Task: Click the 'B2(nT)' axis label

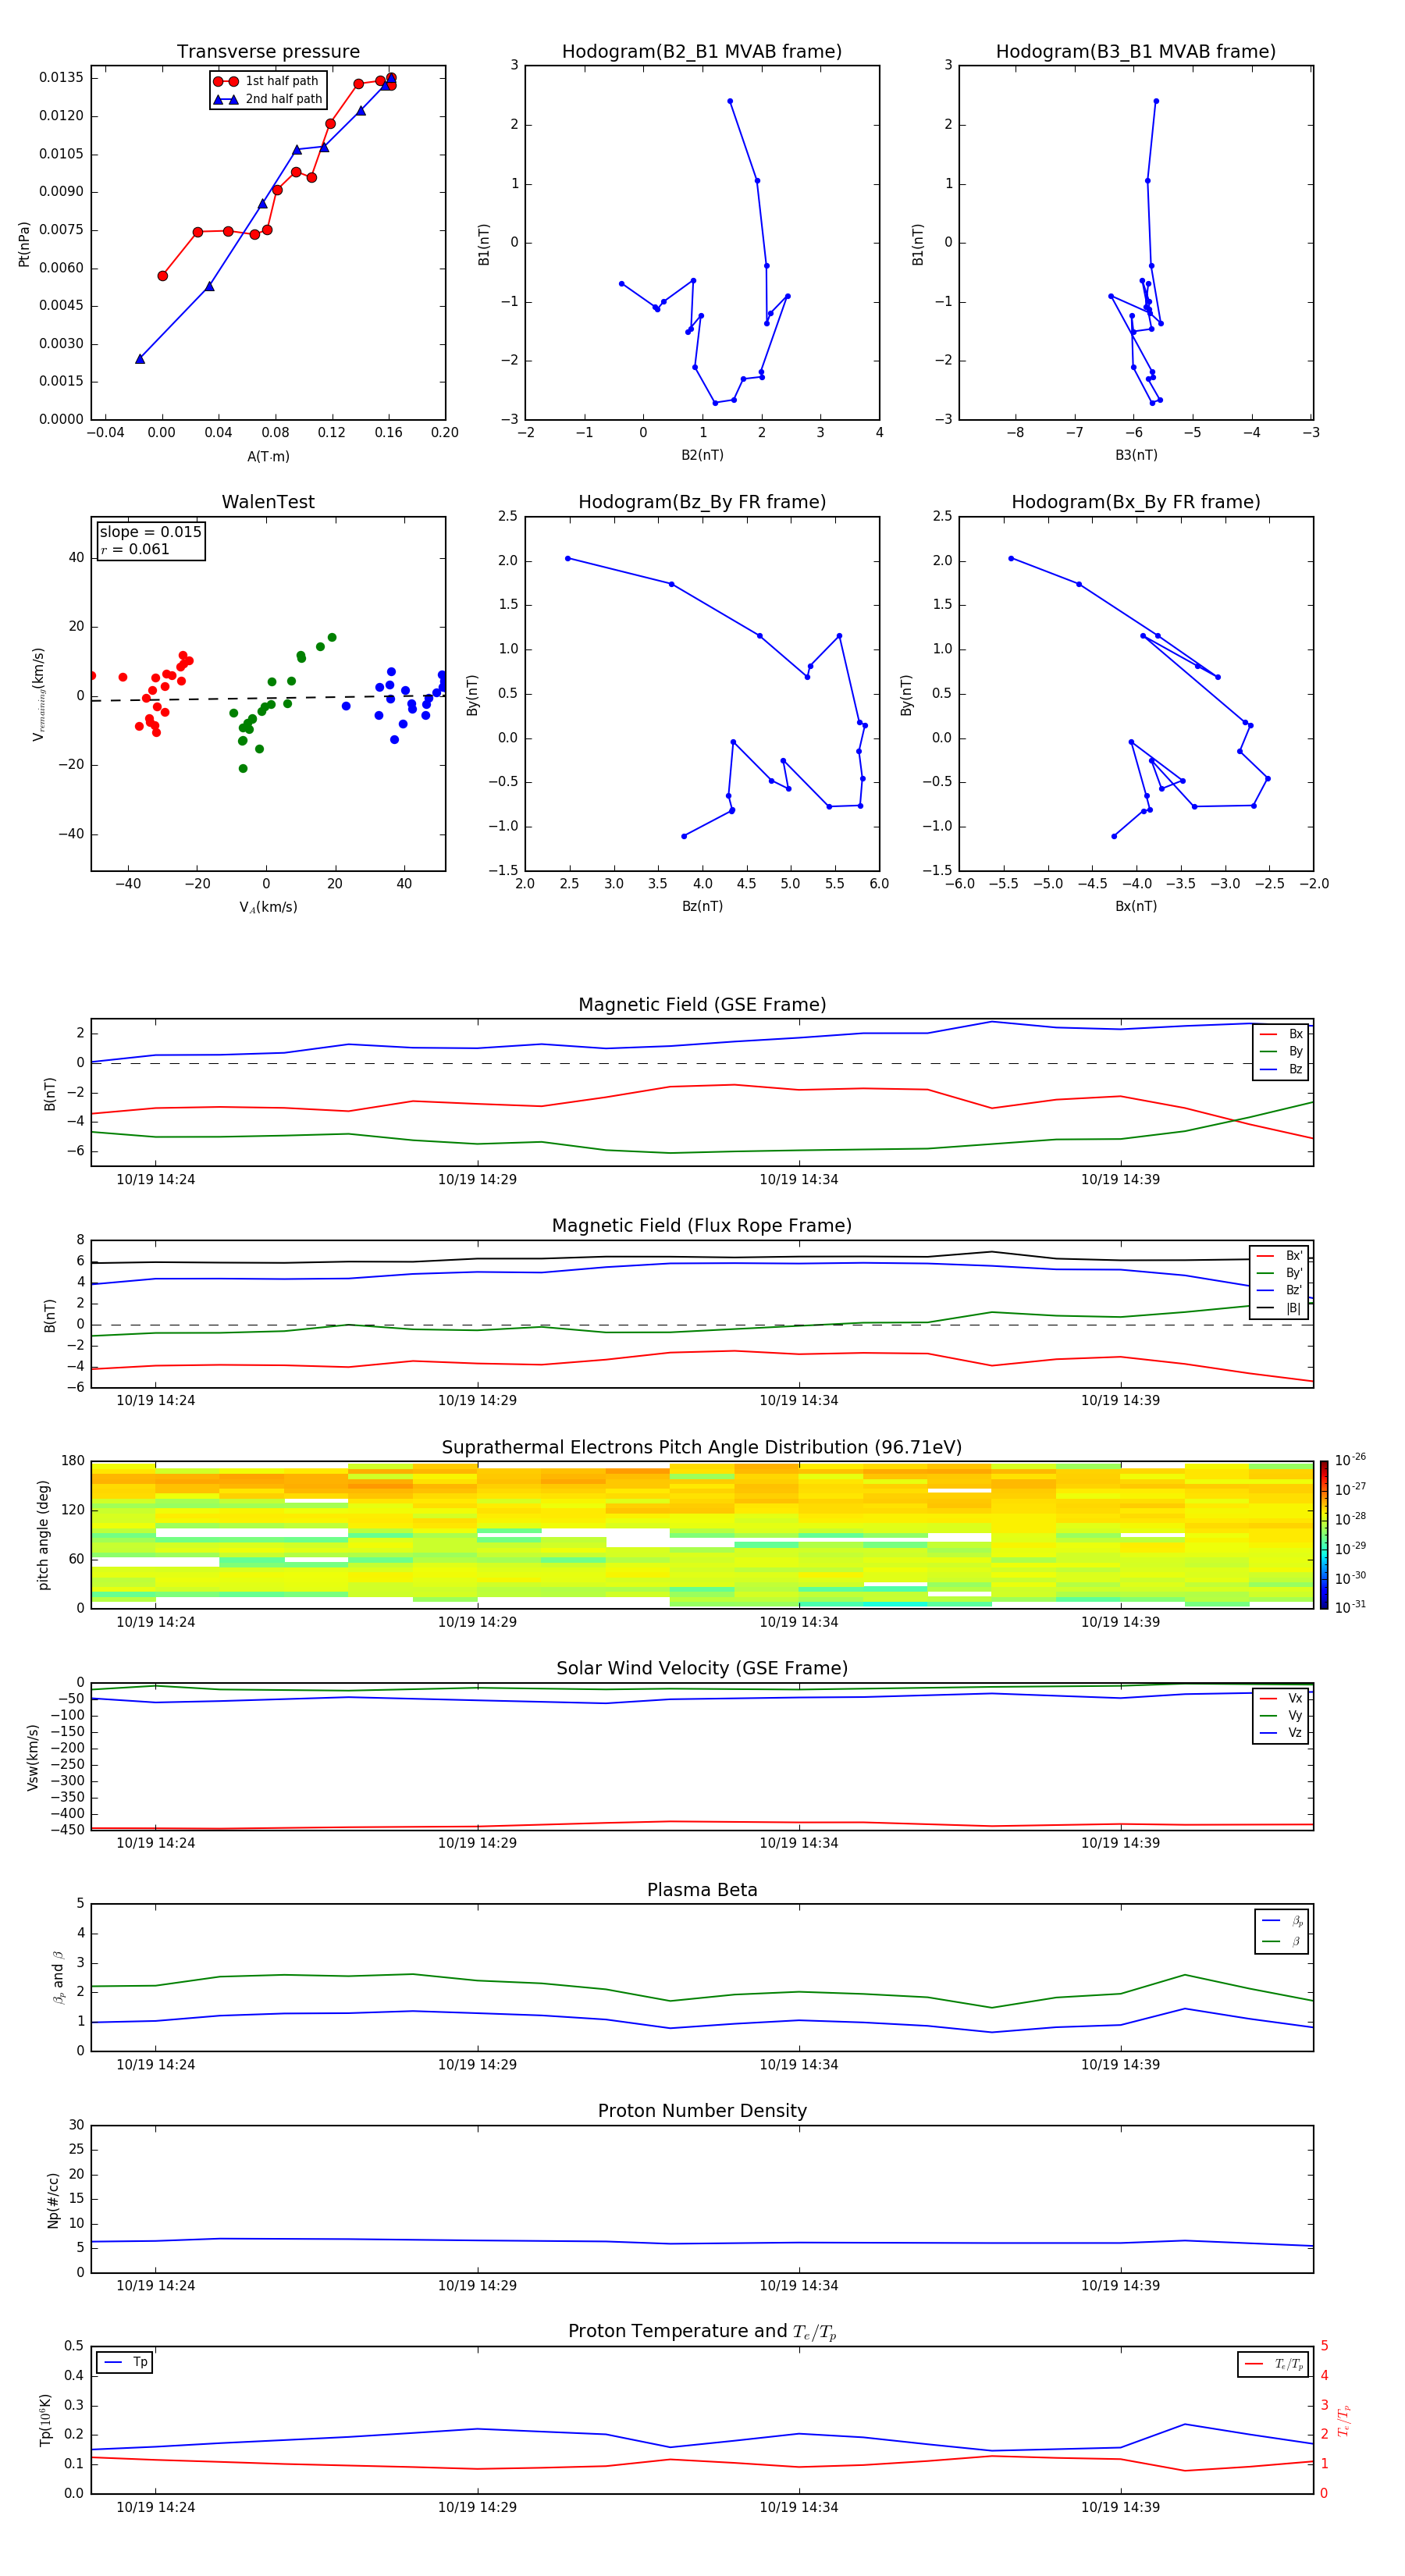Action: pyautogui.click(x=702, y=455)
